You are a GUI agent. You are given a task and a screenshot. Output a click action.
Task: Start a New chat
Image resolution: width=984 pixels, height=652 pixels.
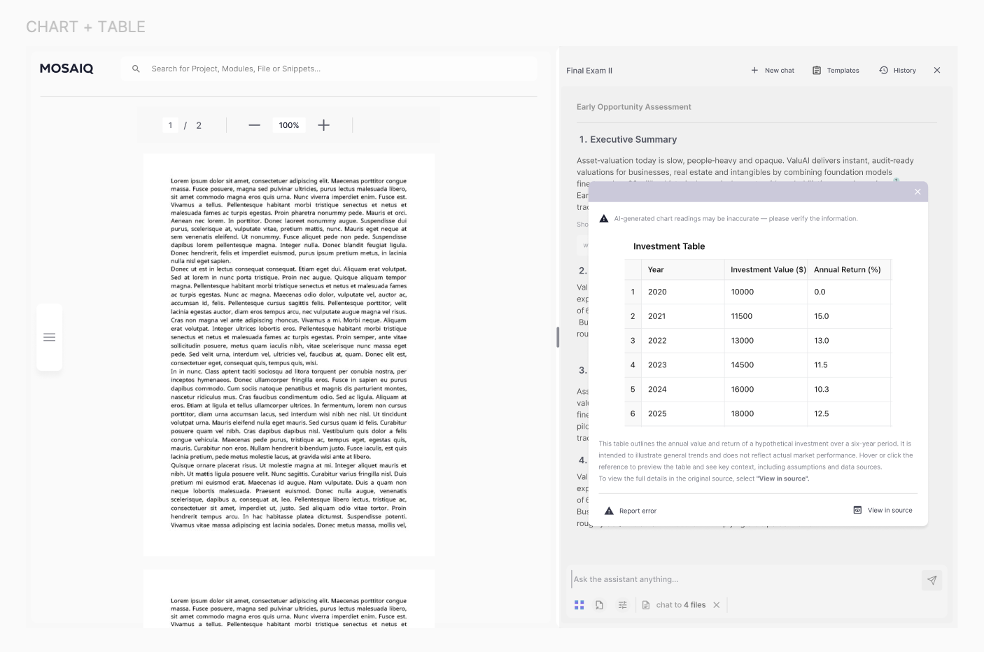pos(773,71)
